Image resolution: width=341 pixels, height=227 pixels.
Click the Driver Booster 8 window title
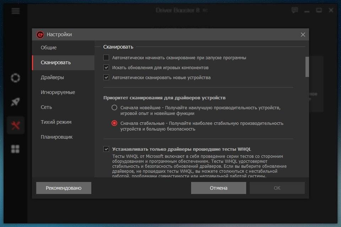[178, 10]
